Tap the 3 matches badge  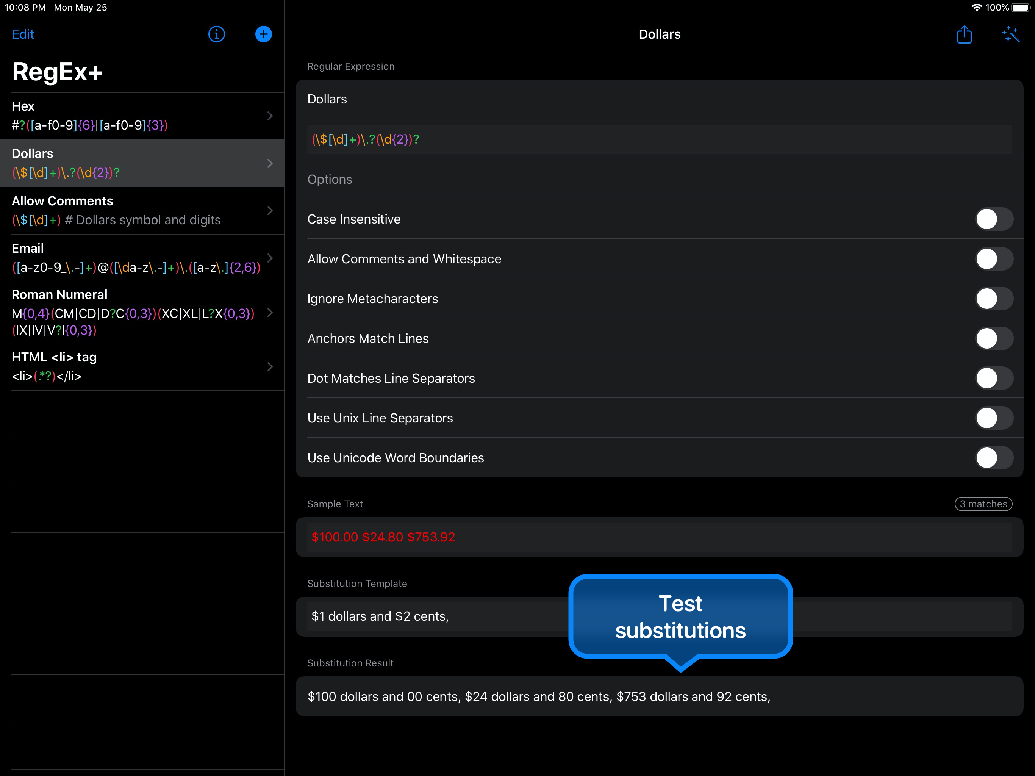[983, 504]
